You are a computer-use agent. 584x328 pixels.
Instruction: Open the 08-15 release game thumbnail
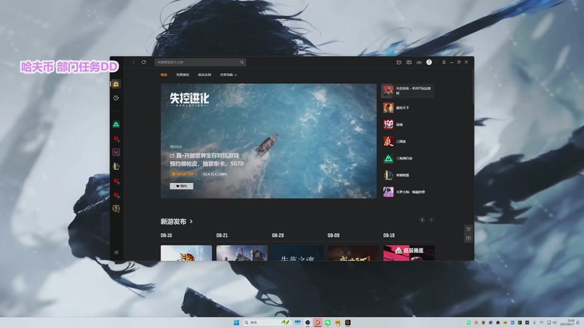click(186, 253)
